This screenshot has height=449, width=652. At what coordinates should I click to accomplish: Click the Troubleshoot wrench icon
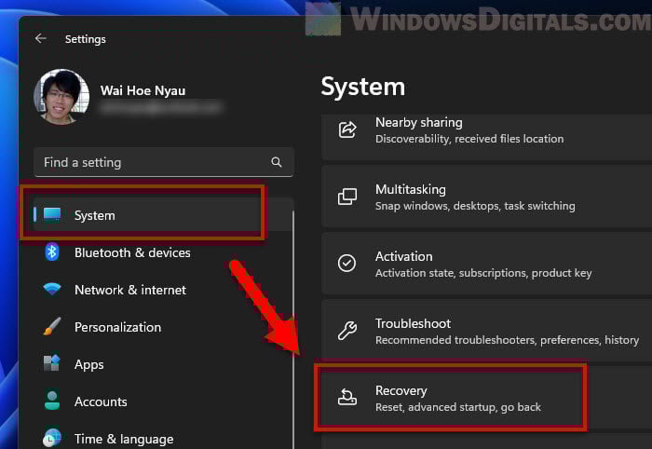347,331
